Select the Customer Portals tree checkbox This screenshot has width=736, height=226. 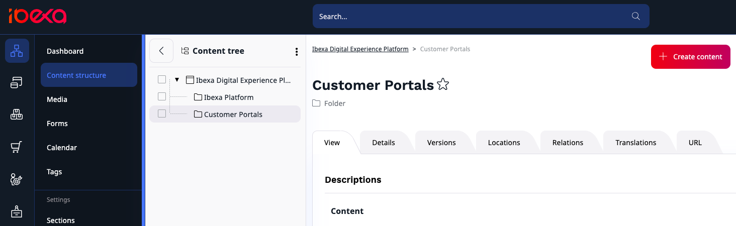pos(162,114)
